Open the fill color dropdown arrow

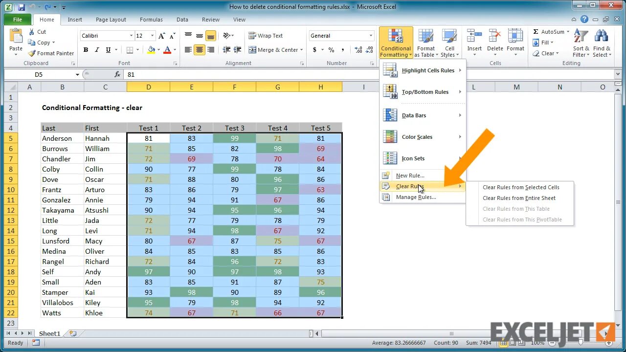pos(159,50)
